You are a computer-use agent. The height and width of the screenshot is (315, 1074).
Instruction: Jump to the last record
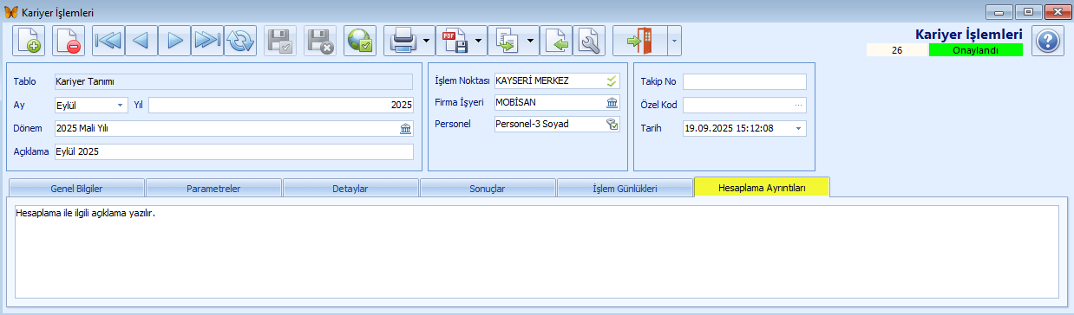click(x=207, y=41)
